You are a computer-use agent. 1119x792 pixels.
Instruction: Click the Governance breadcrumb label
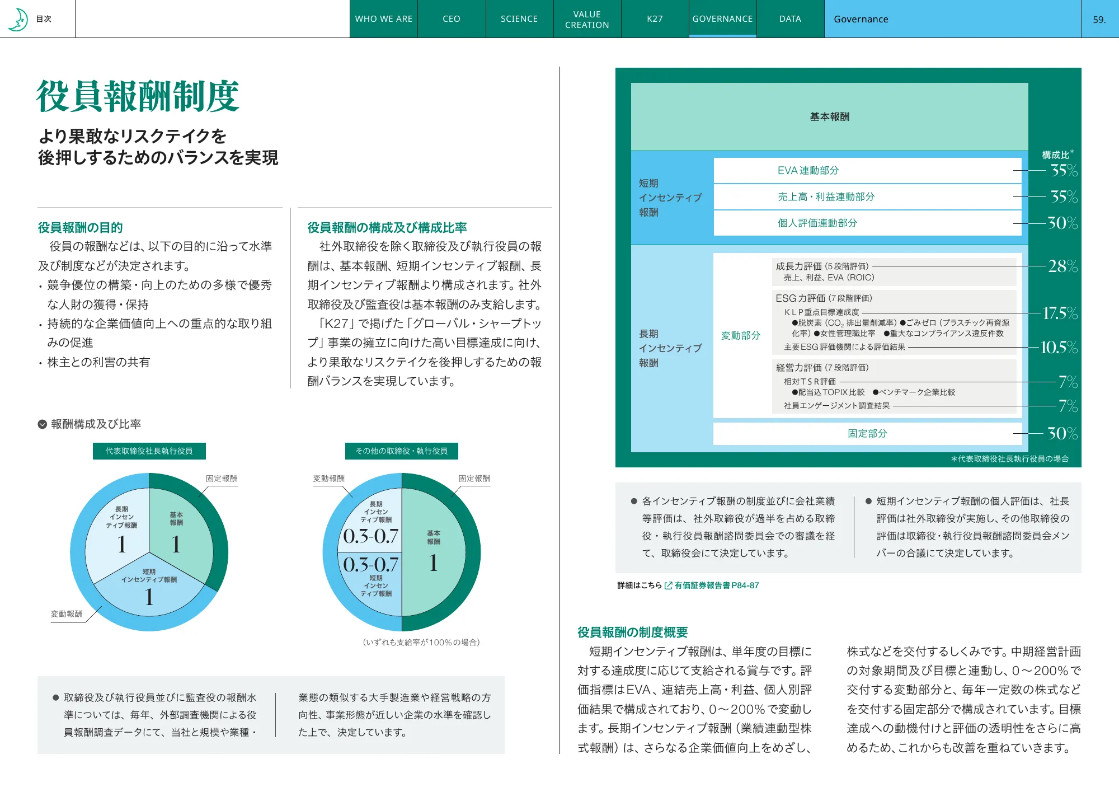tap(861, 18)
